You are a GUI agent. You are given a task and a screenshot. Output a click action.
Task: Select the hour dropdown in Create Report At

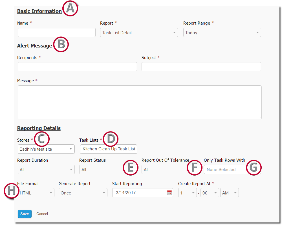tap(187, 193)
